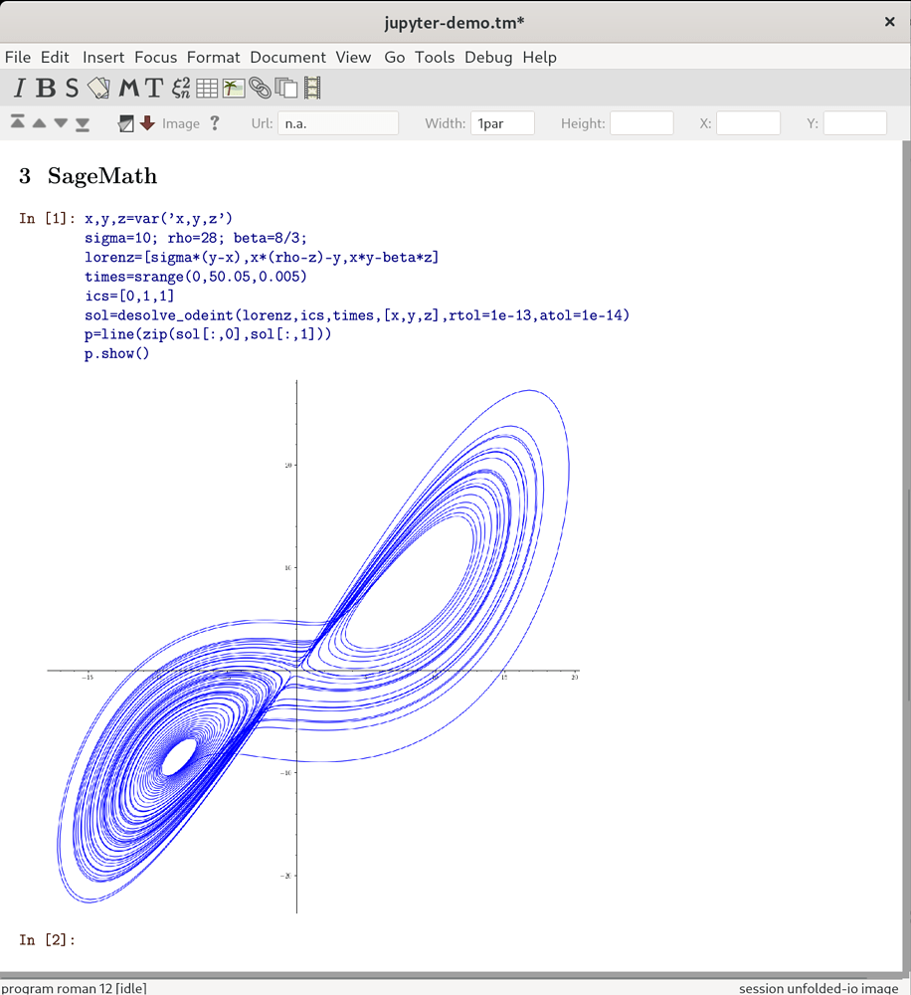The height and width of the screenshot is (995, 911).
Task: Click the 'p.show()' code line
Action: point(116,353)
